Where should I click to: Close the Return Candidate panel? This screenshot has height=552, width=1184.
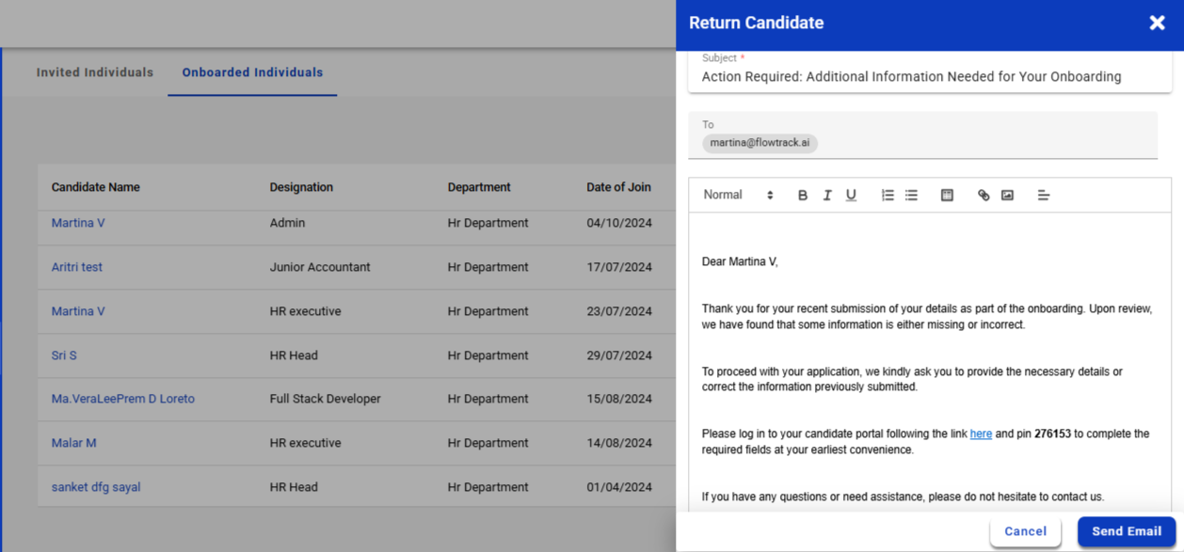(x=1157, y=23)
